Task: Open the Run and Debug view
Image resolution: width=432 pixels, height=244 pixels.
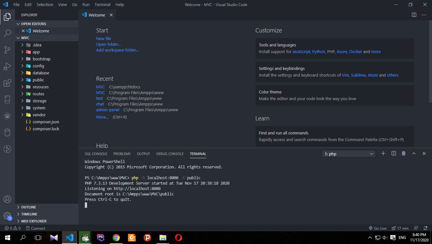Action: pyautogui.click(x=7, y=66)
